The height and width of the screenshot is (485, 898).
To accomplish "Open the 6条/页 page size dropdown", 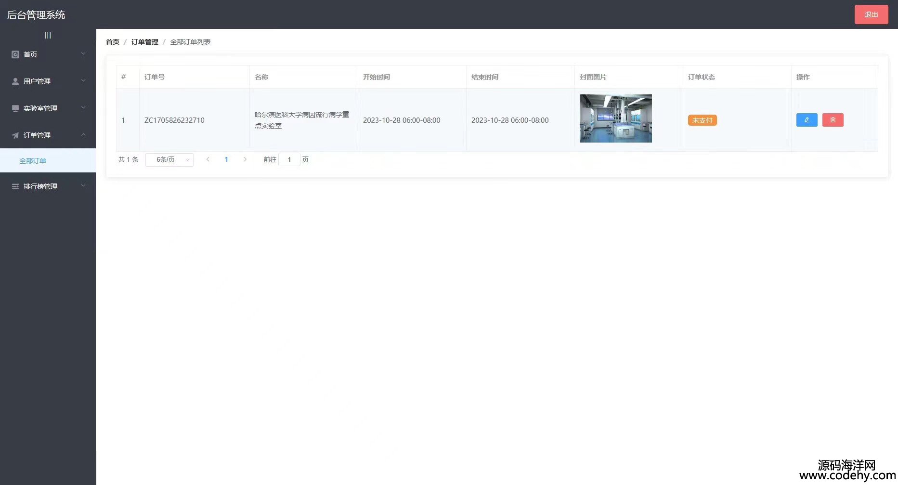I will [169, 160].
